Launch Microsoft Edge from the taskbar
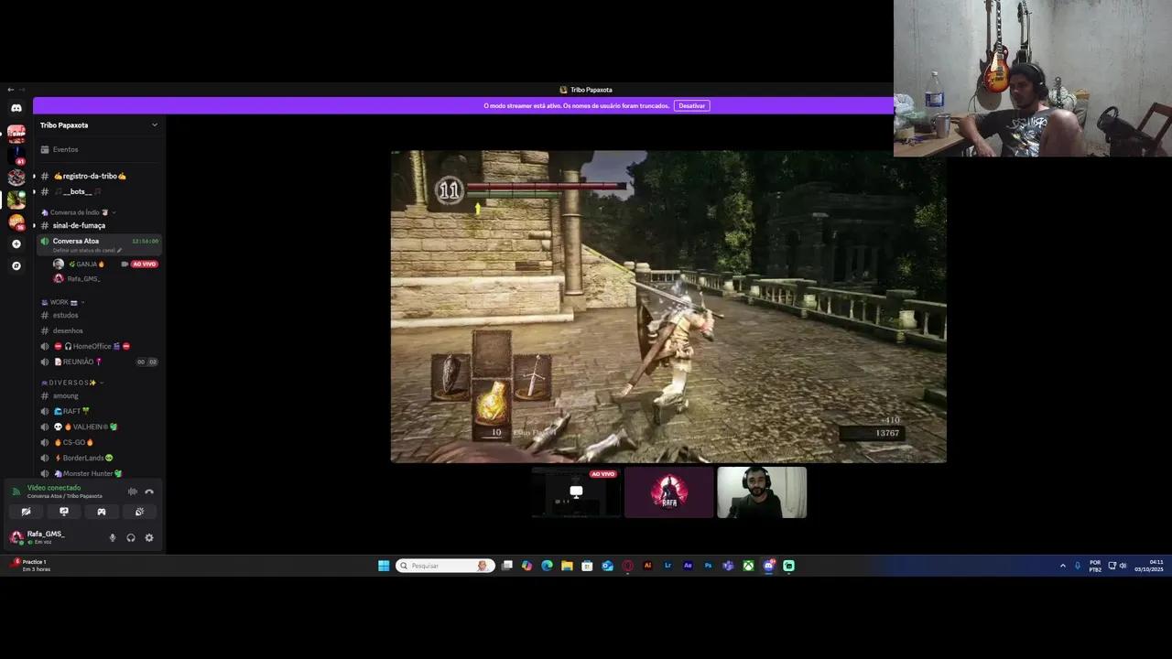This screenshot has height=659, width=1172. (x=547, y=566)
